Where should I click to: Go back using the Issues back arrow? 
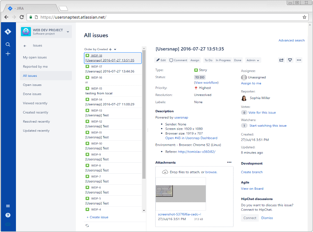pyautogui.click(x=25, y=46)
